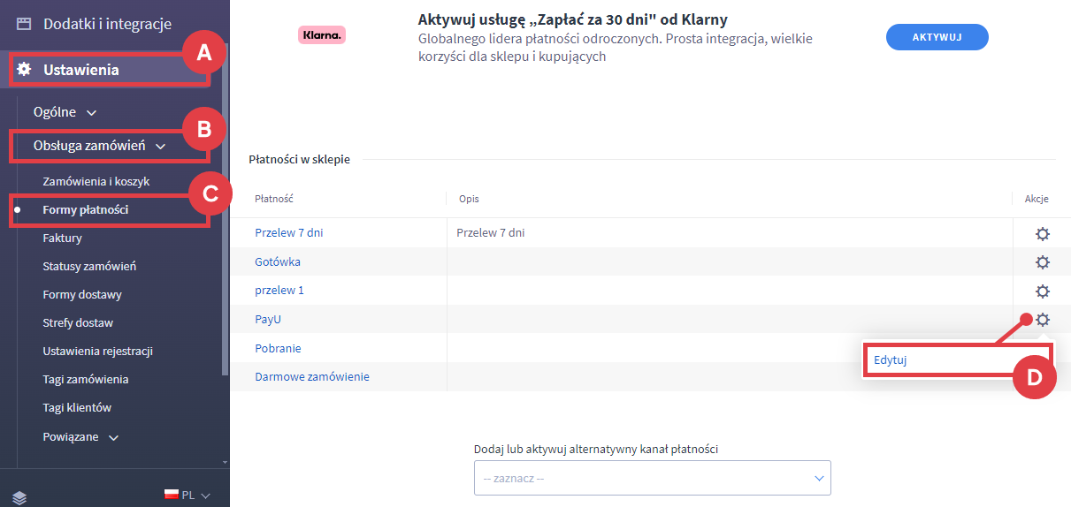The height and width of the screenshot is (507, 1071).
Task: Click the Klarna logo in banner
Action: [321, 35]
